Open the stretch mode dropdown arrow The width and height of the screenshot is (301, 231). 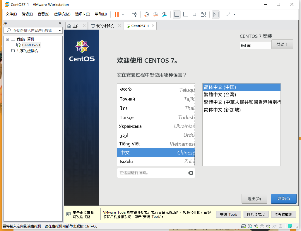point(235,14)
